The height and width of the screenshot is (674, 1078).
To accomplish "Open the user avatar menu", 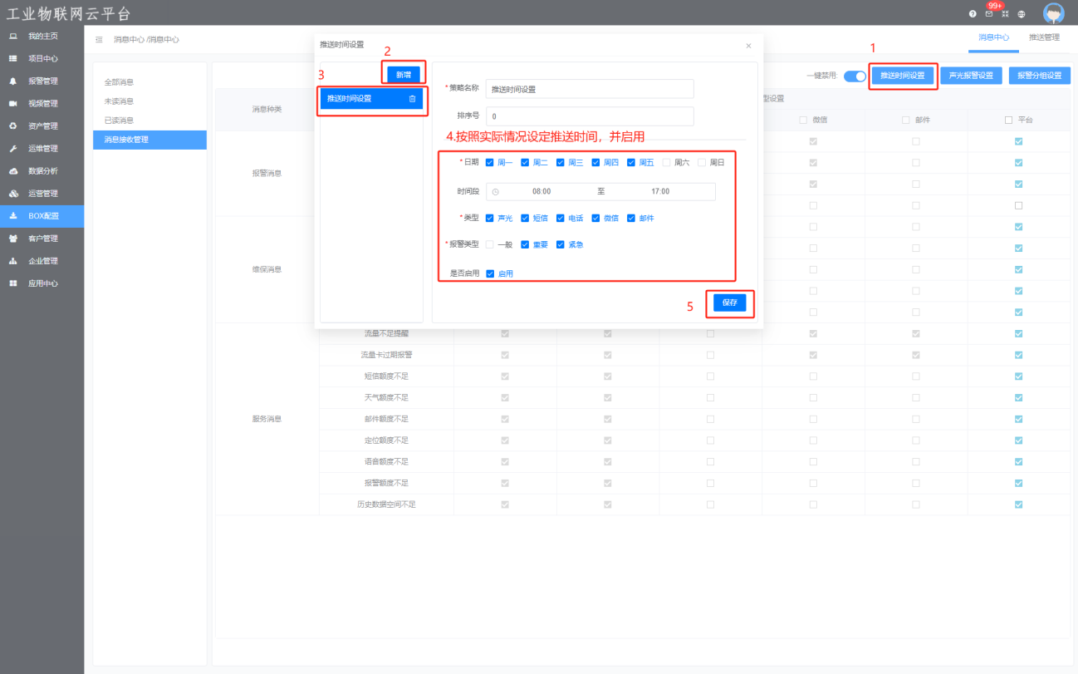I will coord(1053,13).
